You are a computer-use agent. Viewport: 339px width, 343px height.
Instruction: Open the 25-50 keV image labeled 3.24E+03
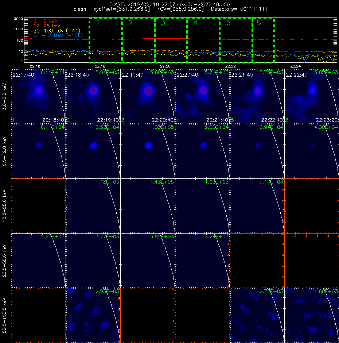click(202, 261)
